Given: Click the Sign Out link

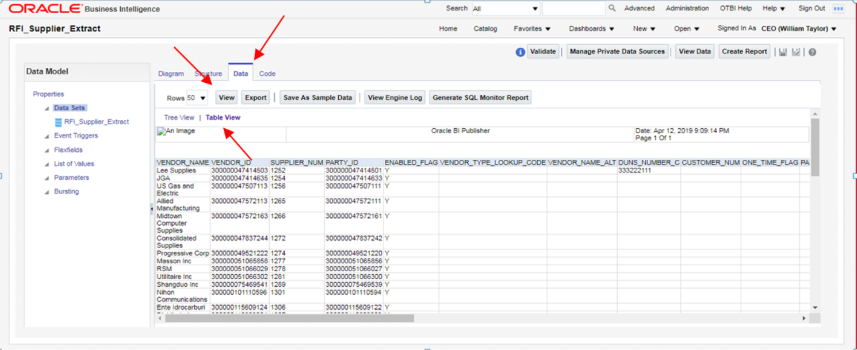Looking at the screenshot, I should pos(812,9).
